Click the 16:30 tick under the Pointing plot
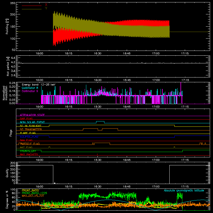Screen dimensions: 213x213 coord(97,54)
